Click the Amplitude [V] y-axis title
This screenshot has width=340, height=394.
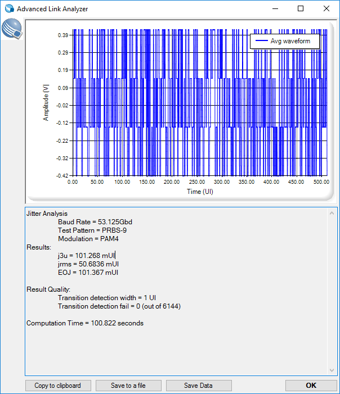pos(47,102)
